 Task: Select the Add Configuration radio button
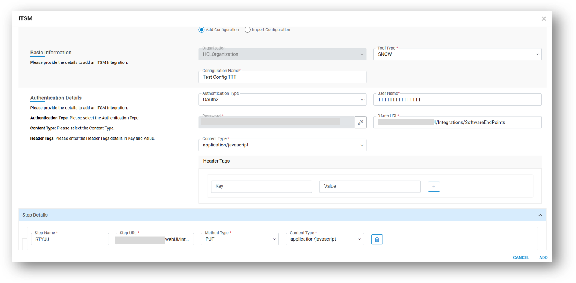point(201,30)
